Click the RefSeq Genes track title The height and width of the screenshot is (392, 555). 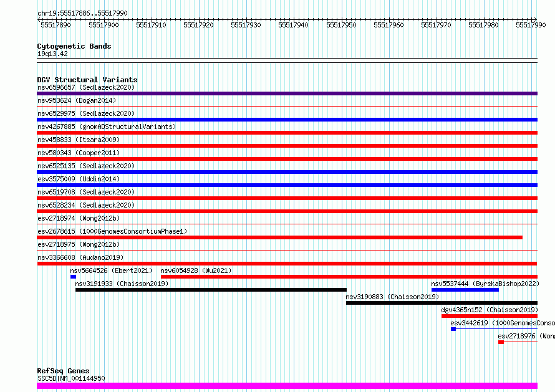click(63, 371)
